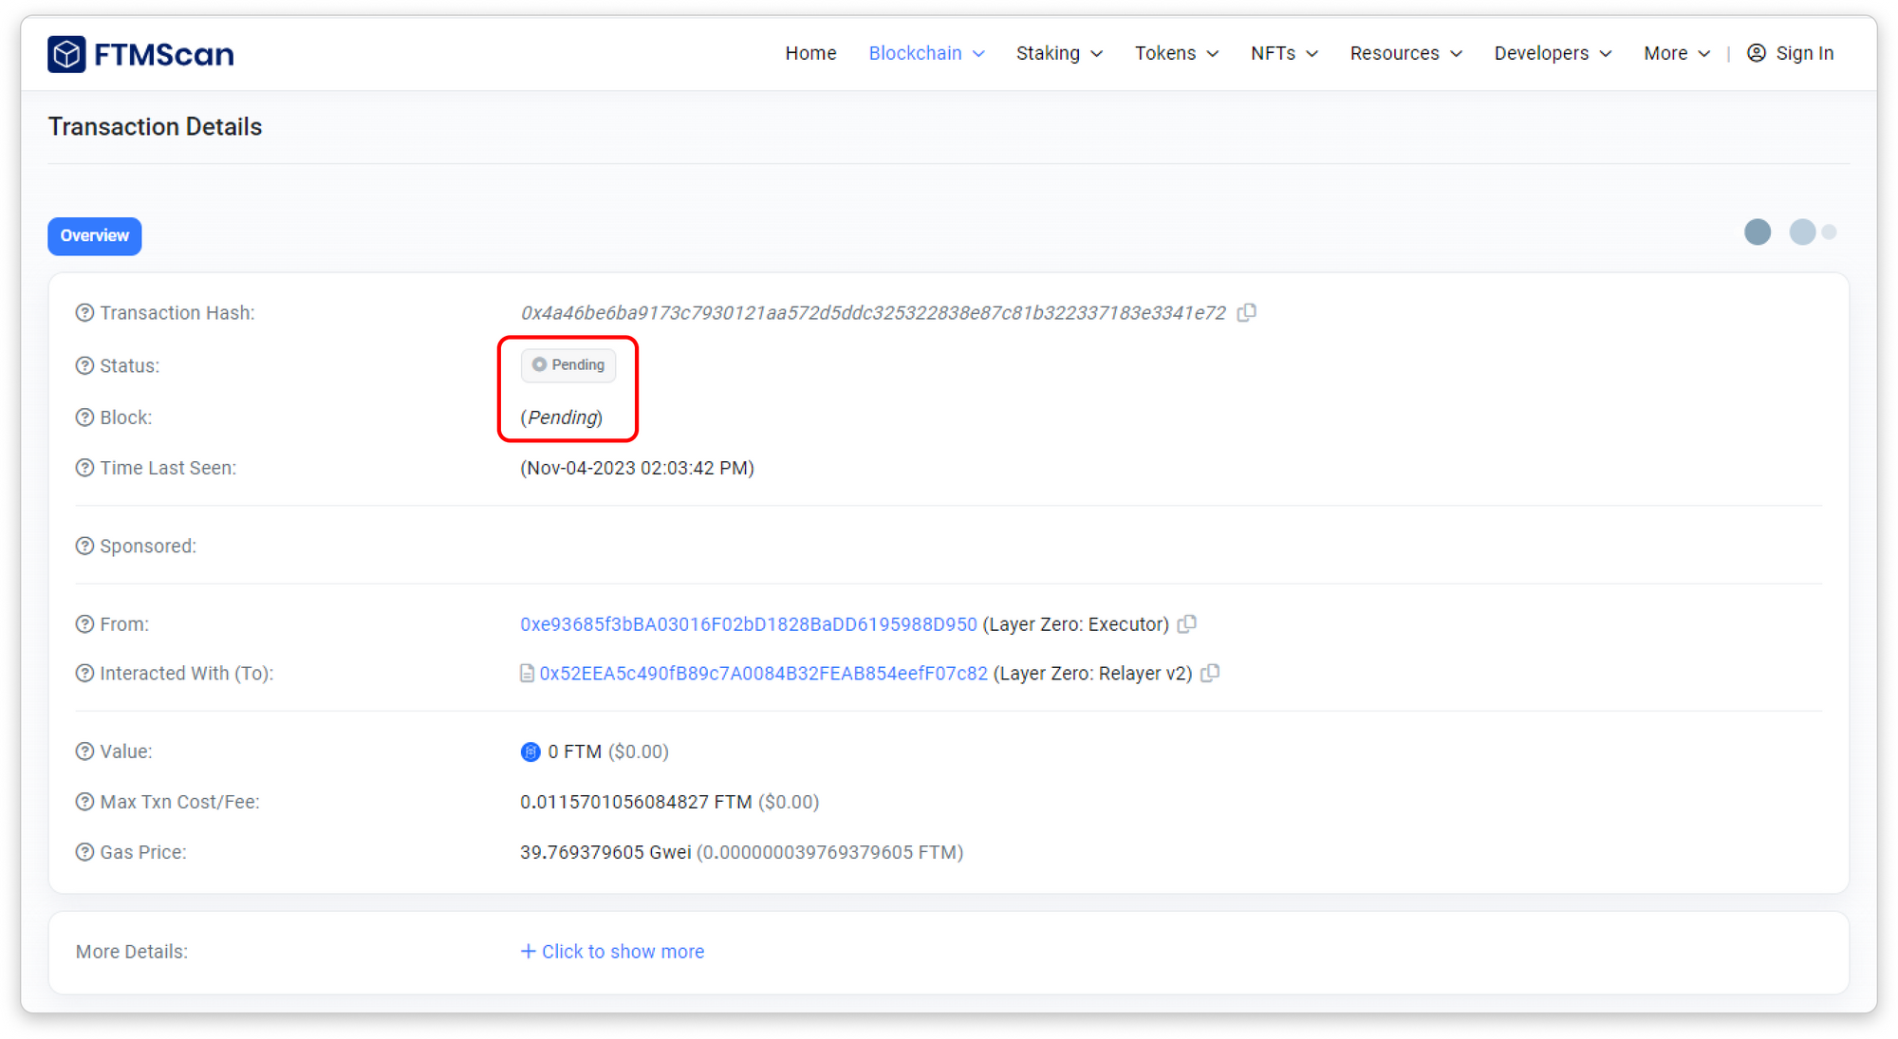This screenshot has height=1039, width=1898.
Task: Expand the More dropdown menu
Action: [x=1677, y=53]
